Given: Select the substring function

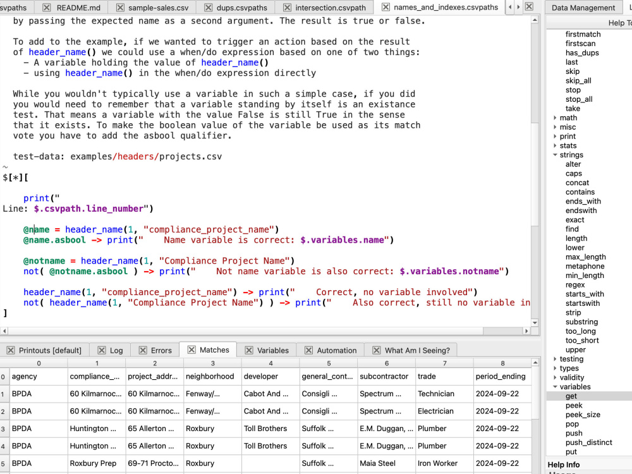Looking at the screenshot, I should click(581, 322).
